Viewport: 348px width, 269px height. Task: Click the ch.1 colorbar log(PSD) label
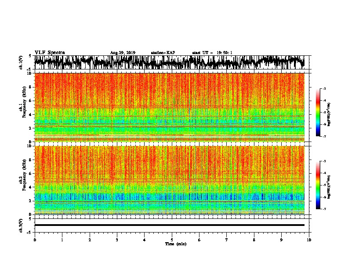pos(329,115)
